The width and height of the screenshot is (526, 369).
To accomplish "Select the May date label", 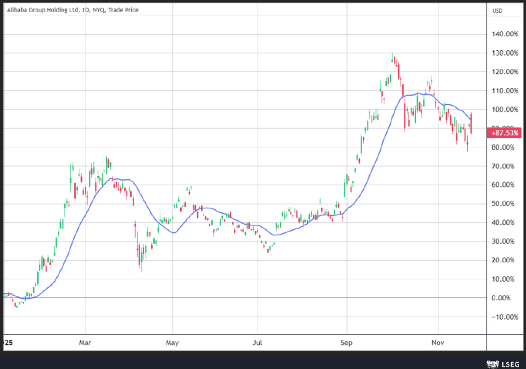I will pos(172,343).
